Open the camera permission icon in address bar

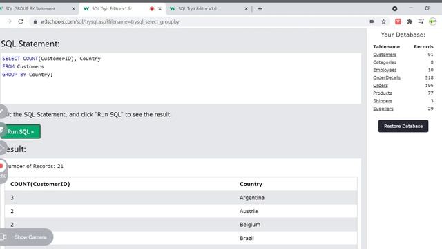372,21
